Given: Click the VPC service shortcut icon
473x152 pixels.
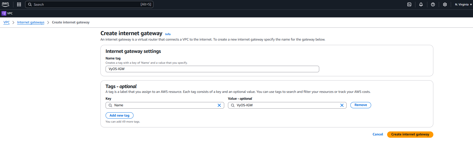Looking at the screenshot, I should point(4,13).
